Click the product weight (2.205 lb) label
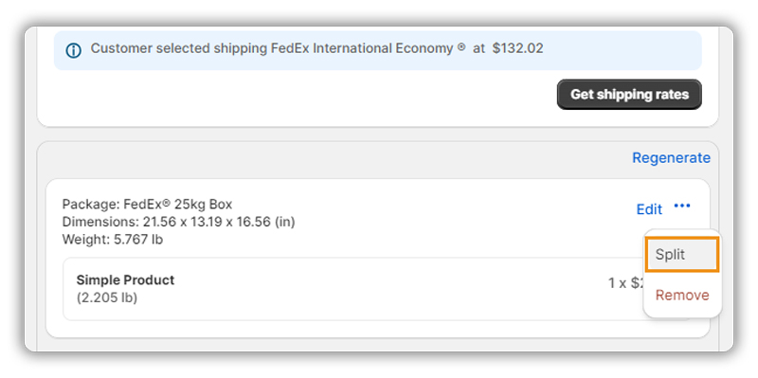758x378 pixels. [x=107, y=297]
